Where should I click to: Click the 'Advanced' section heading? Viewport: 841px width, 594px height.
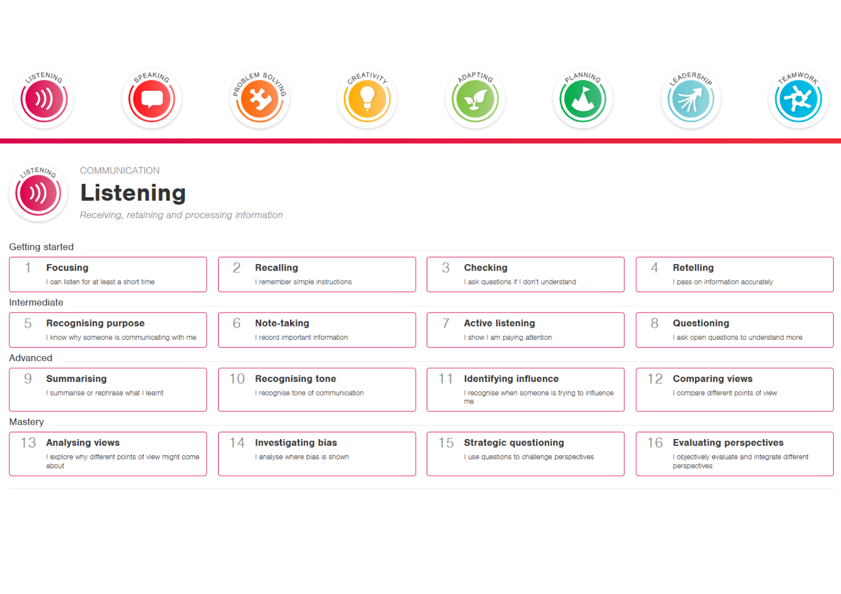pyautogui.click(x=30, y=358)
